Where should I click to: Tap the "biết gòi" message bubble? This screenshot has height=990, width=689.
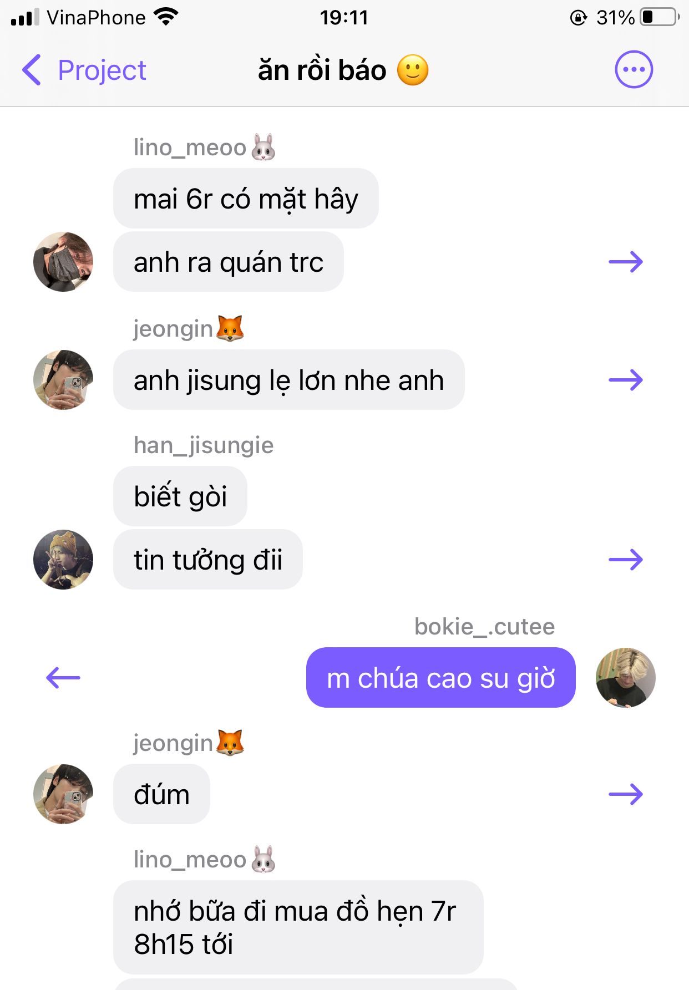[x=180, y=496]
